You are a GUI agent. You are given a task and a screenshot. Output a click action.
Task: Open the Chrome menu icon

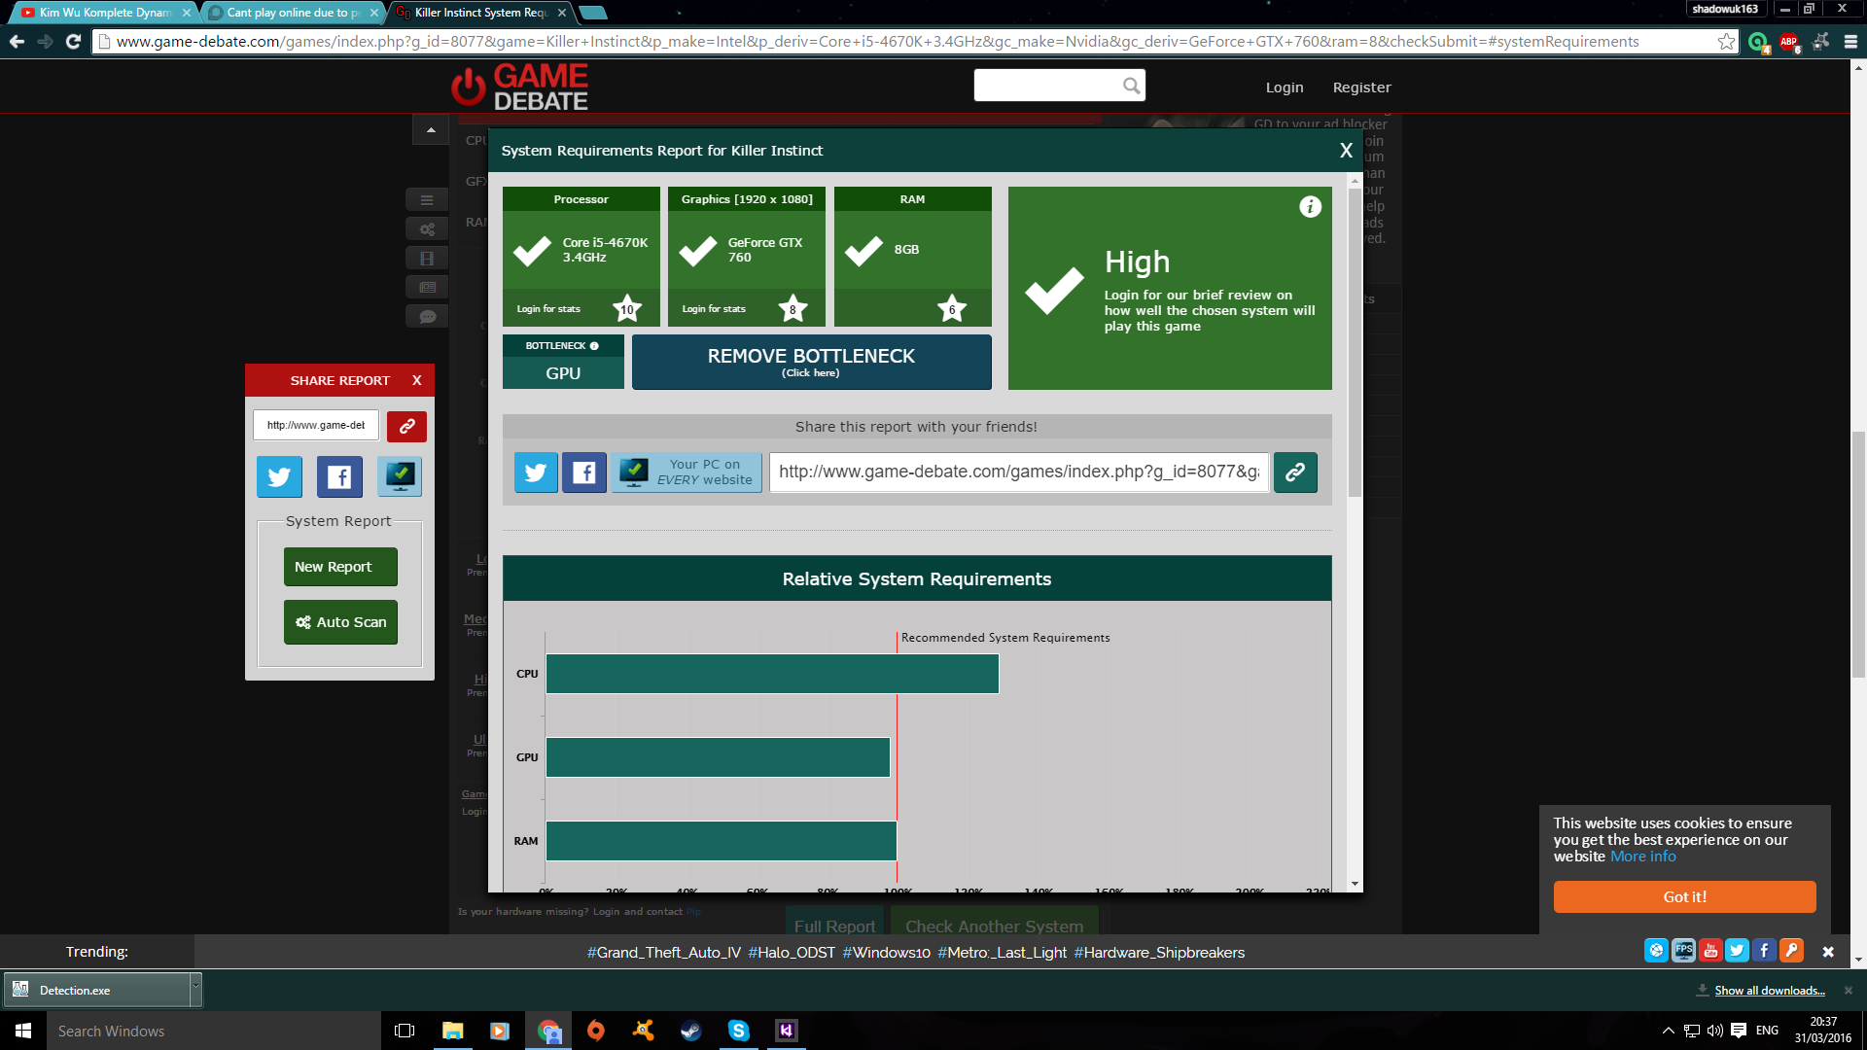point(1850,41)
